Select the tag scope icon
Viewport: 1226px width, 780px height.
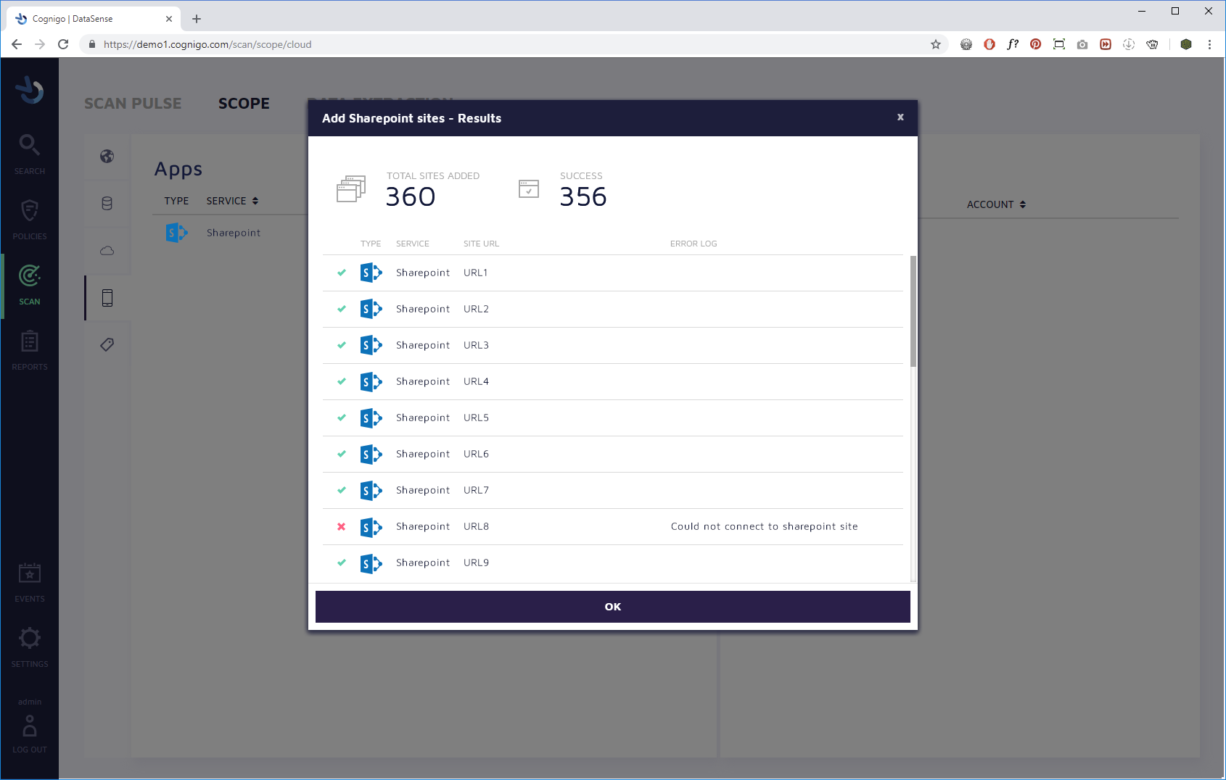point(107,345)
